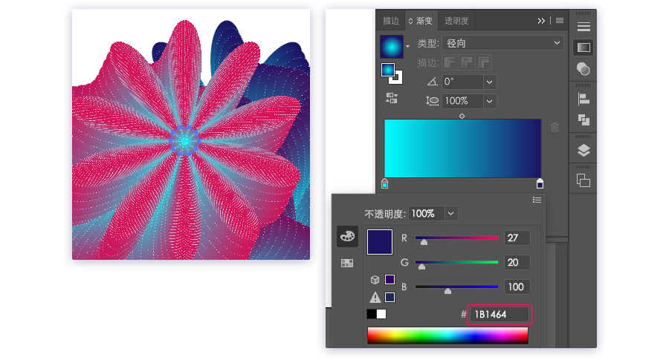Switch to swatches grid icon
669x360 pixels.
pos(347,264)
